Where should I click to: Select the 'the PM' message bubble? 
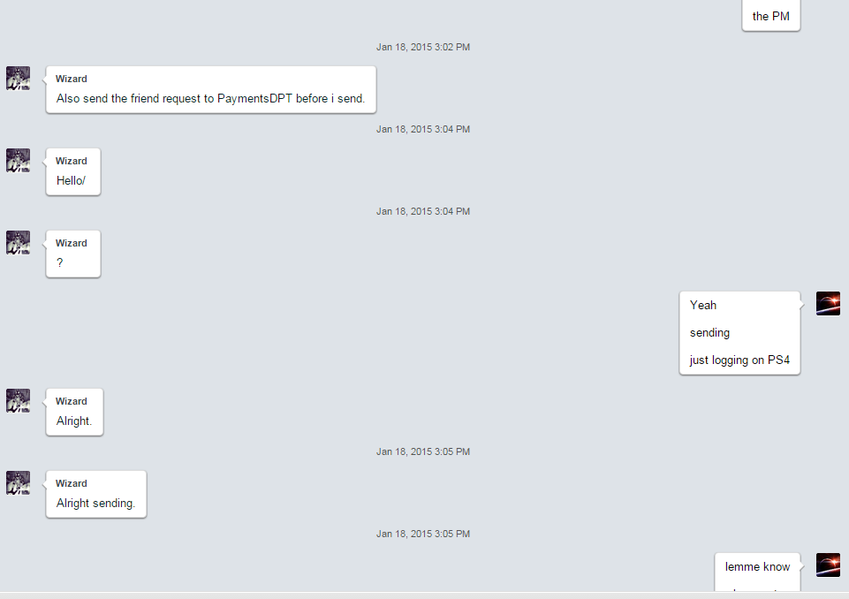(x=771, y=16)
